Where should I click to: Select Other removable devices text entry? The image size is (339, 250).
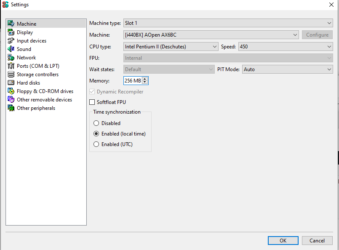44,100
